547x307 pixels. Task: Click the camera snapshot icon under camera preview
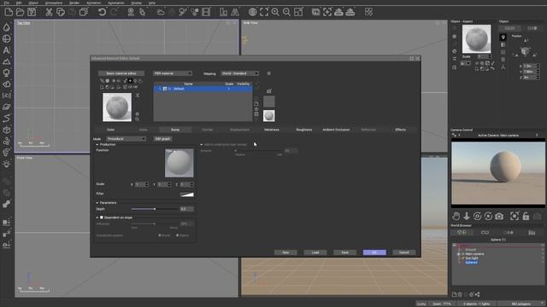(x=499, y=216)
